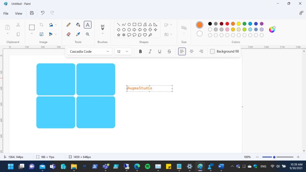Image resolution: width=306 pixels, height=172 pixels.
Task: Select the Pencil tool
Action: click(68, 25)
